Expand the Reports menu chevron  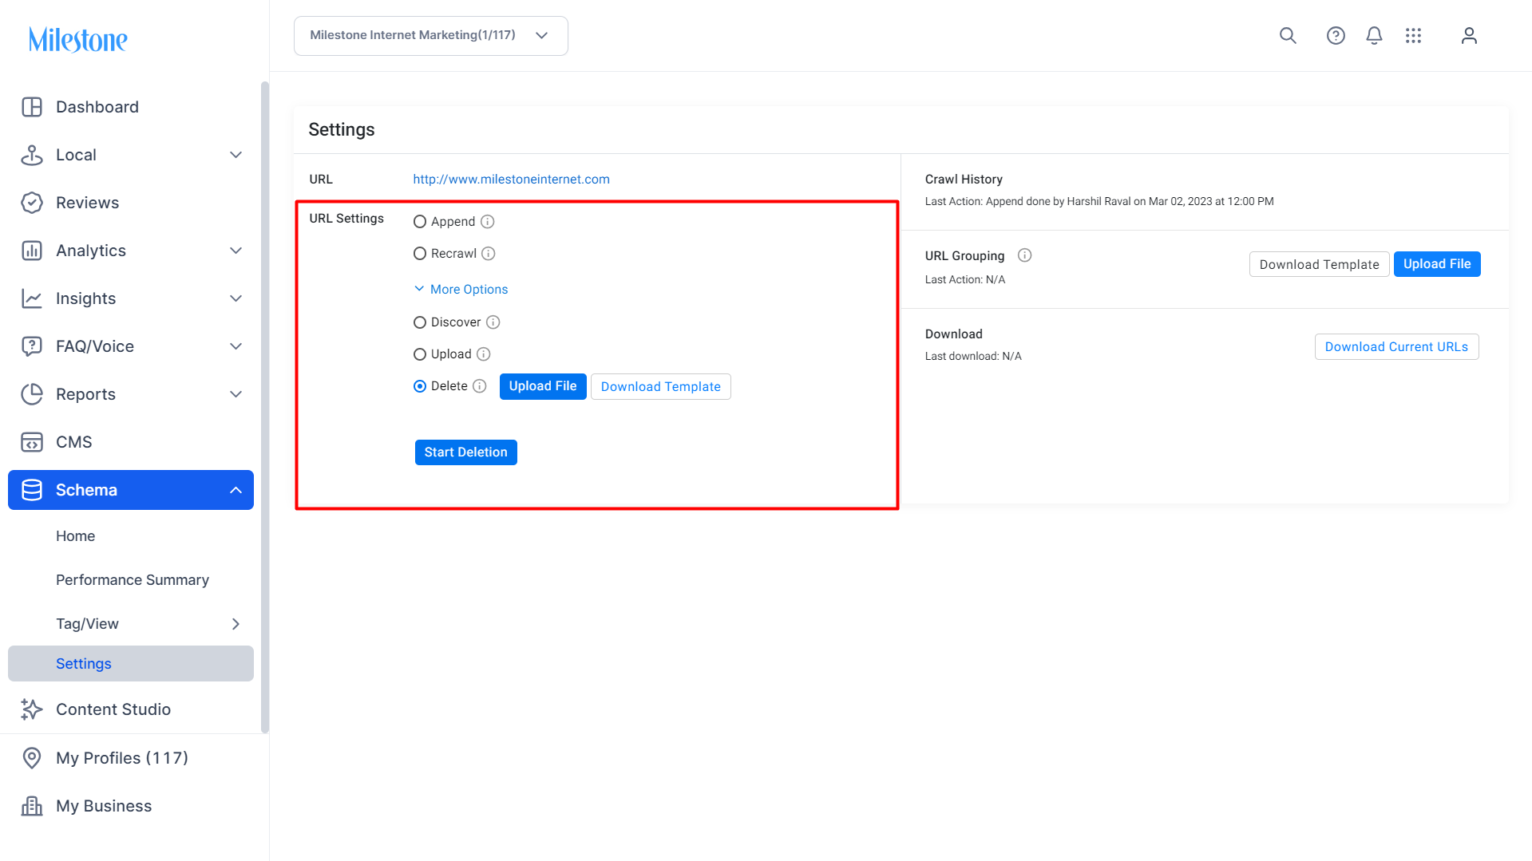(236, 394)
